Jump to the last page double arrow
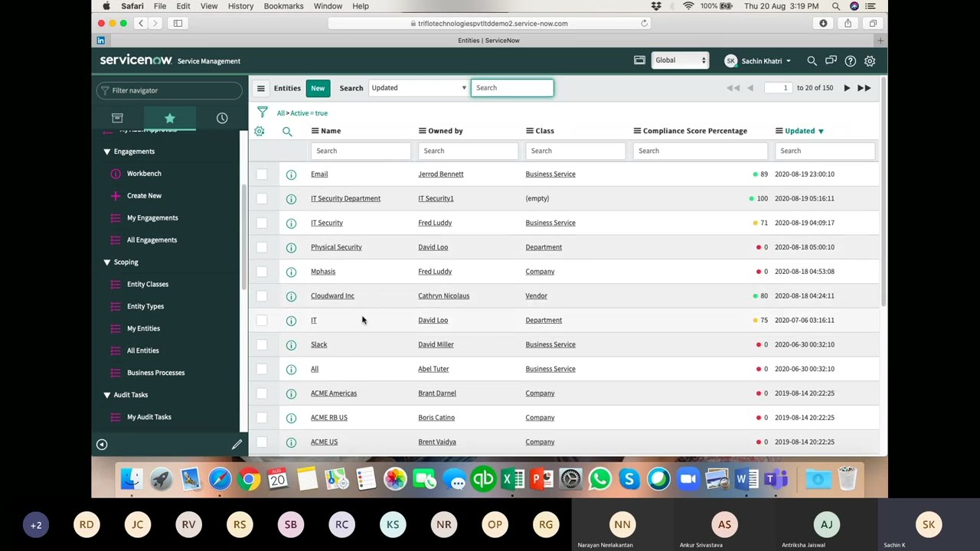Viewport: 980px width, 551px height. (864, 88)
